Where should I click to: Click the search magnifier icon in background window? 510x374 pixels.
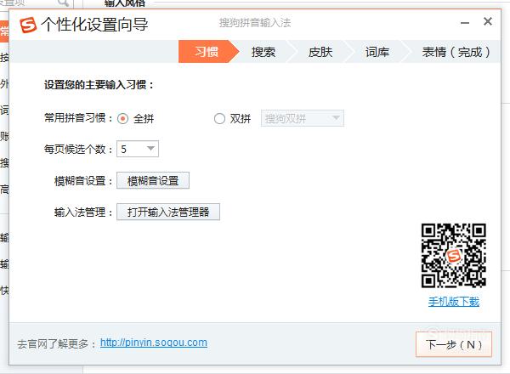[64, 3]
